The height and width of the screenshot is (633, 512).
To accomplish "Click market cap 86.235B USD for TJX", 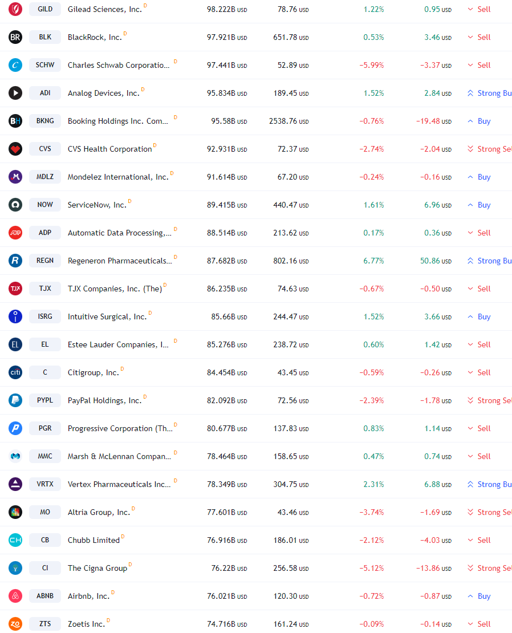I will click(x=227, y=289).
